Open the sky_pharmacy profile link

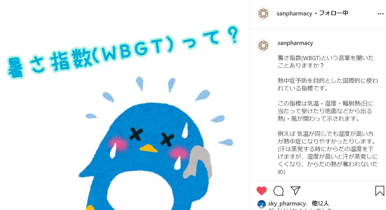point(287,204)
